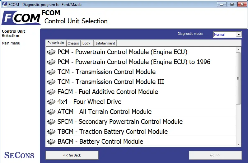248x163 pixels.
Task: Click the ATCM All Terrain module icon
Action: click(x=51, y=112)
